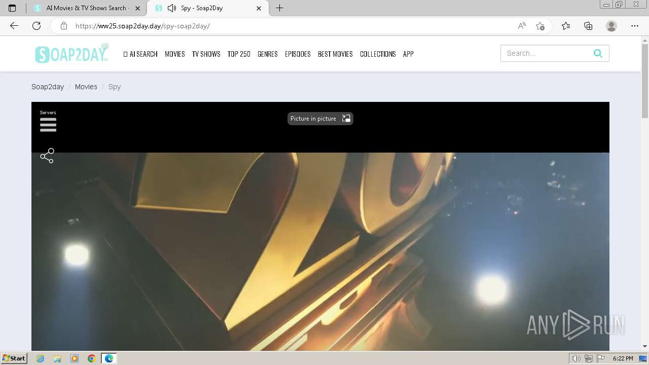Launch Internet Explorer from taskbar
Screen dimensions: 649x365
[x=41, y=358]
